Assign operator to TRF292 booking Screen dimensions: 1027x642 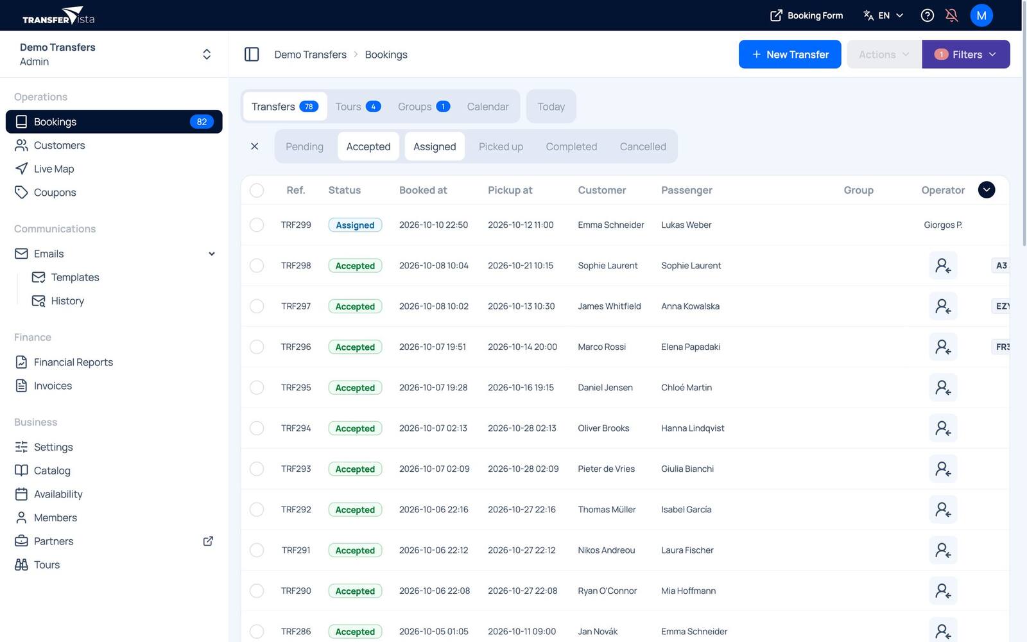[943, 510]
